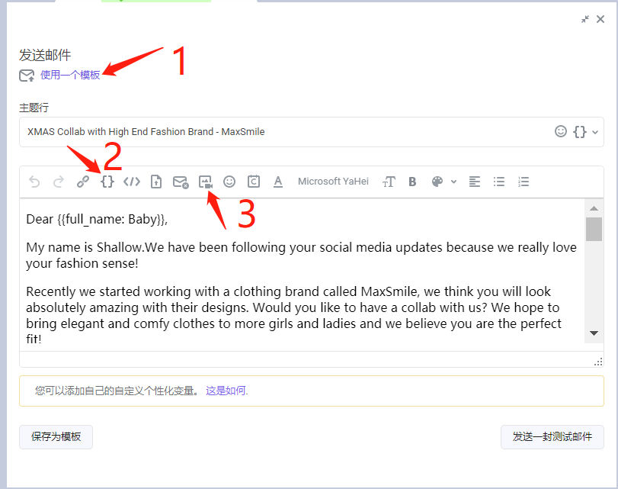Click 这是如何 help link

(226, 391)
